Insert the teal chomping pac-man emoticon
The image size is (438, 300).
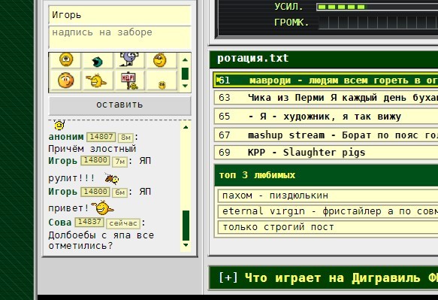(x=97, y=62)
